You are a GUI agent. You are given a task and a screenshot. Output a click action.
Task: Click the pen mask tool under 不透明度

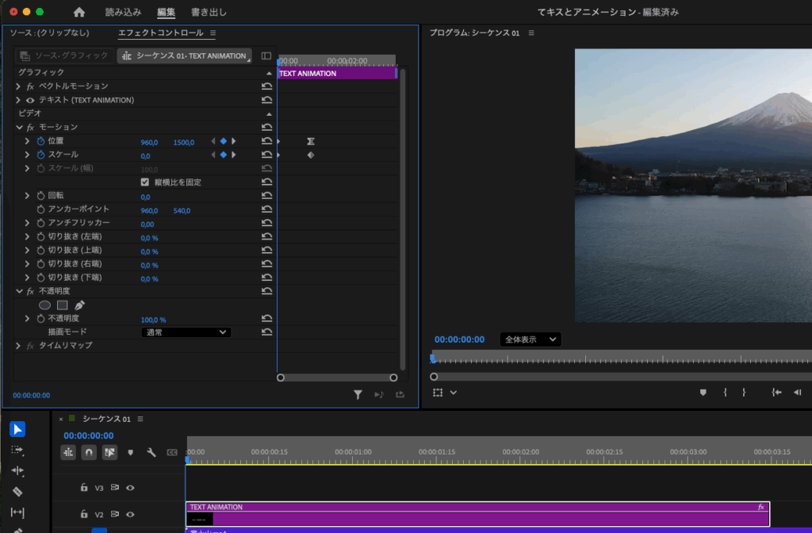click(79, 305)
